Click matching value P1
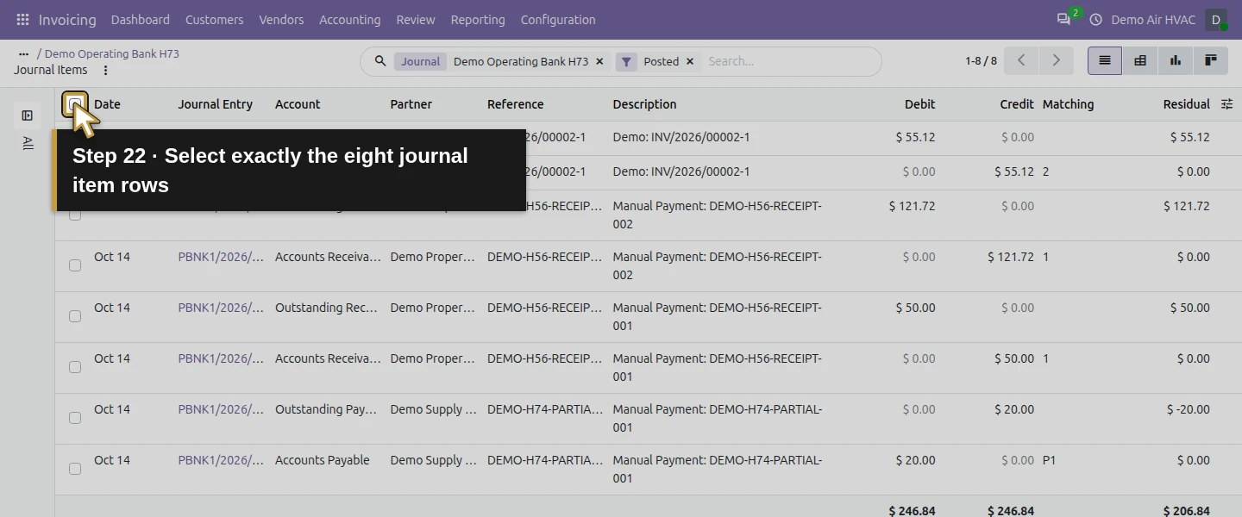1242x517 pixels. pyautogui.click(x=1049, y=460)
